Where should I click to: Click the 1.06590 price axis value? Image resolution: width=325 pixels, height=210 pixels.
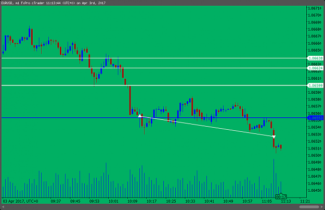tap(315, 92)
